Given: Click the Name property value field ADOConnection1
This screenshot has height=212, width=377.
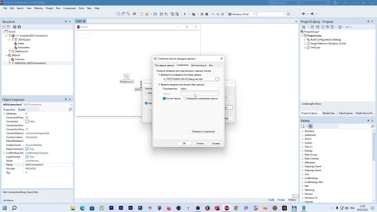Looking at the screenshot, I should click(x=48, y=165).
